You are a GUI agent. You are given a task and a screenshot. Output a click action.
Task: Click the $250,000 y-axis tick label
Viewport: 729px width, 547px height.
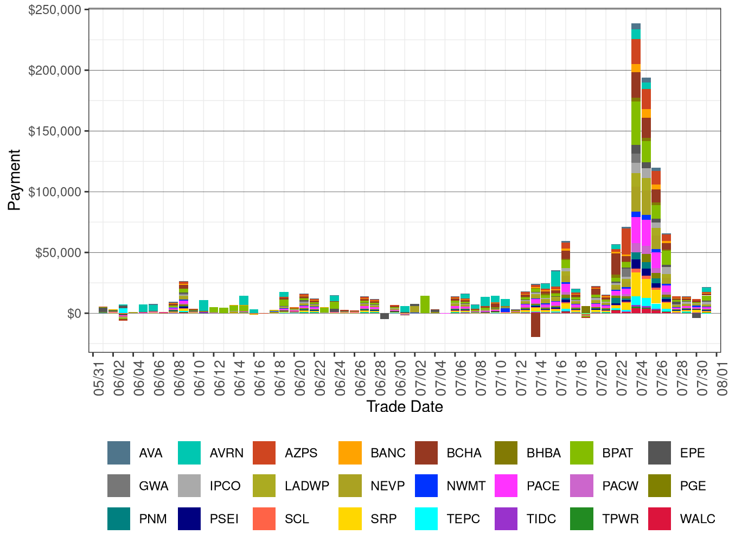click(54, 10)
